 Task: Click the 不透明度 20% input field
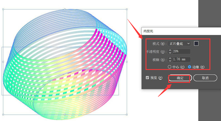tap(181, 51)
